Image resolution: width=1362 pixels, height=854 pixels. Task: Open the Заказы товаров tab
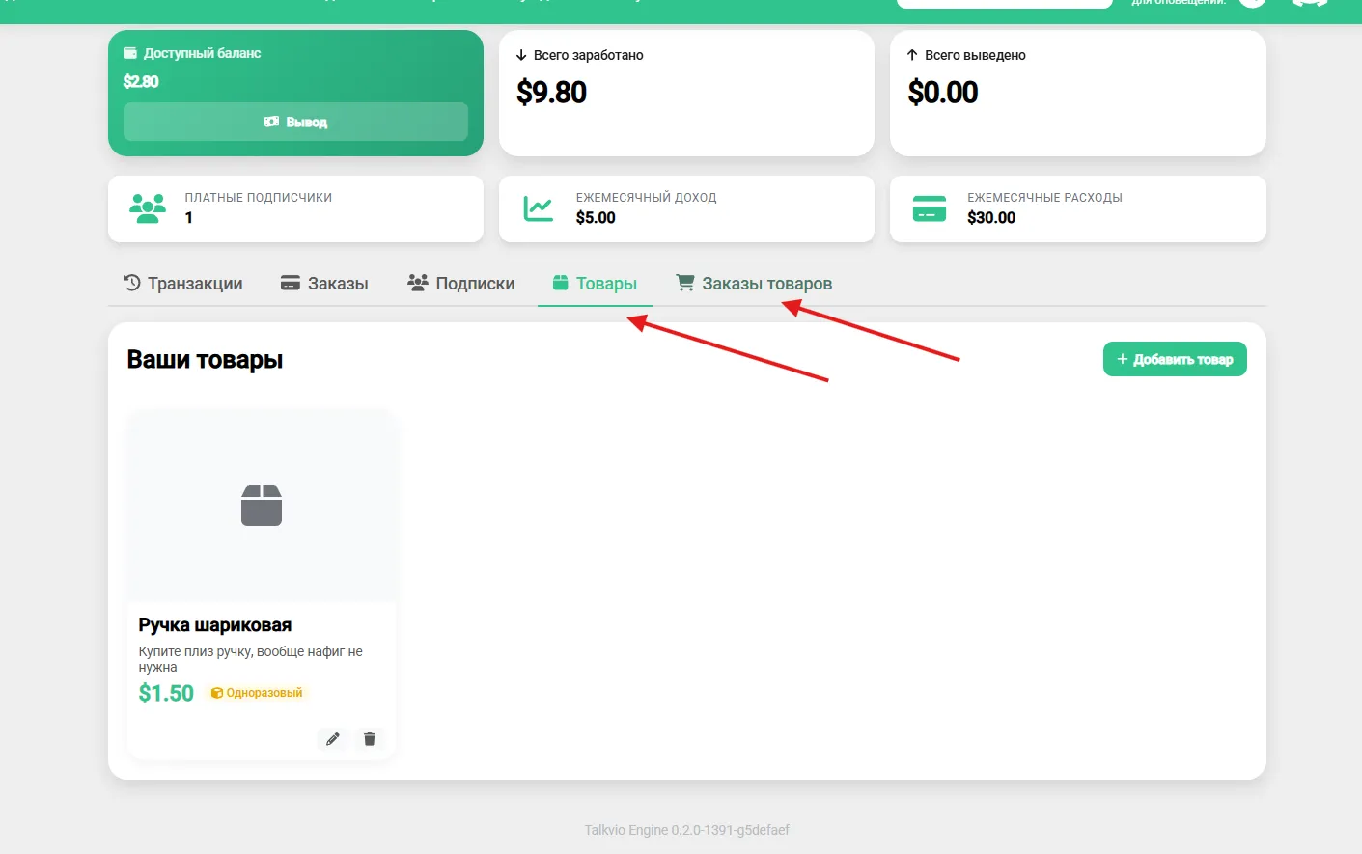coord(754,283)
